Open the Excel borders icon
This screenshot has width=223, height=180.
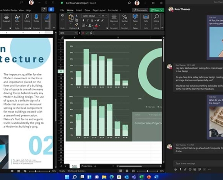[x=83, y=25]
